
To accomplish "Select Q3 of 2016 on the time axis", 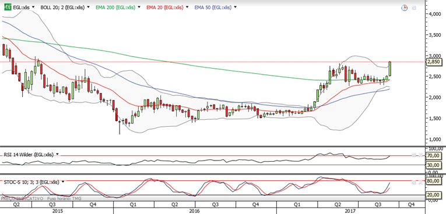I will click(x=215, y=204).
